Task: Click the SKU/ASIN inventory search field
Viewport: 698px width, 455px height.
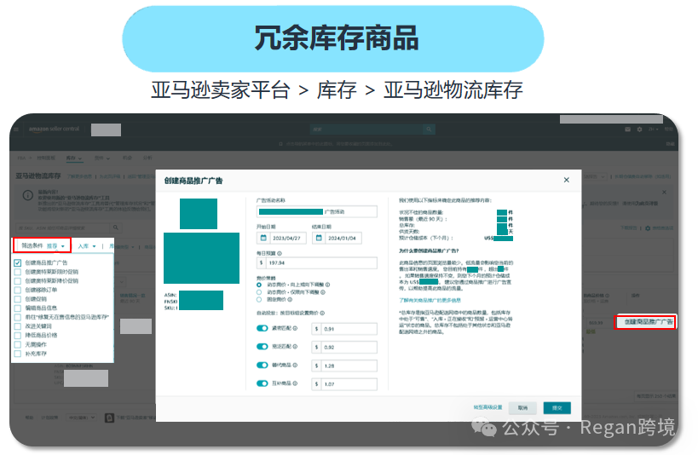Action: pos(63,227)
